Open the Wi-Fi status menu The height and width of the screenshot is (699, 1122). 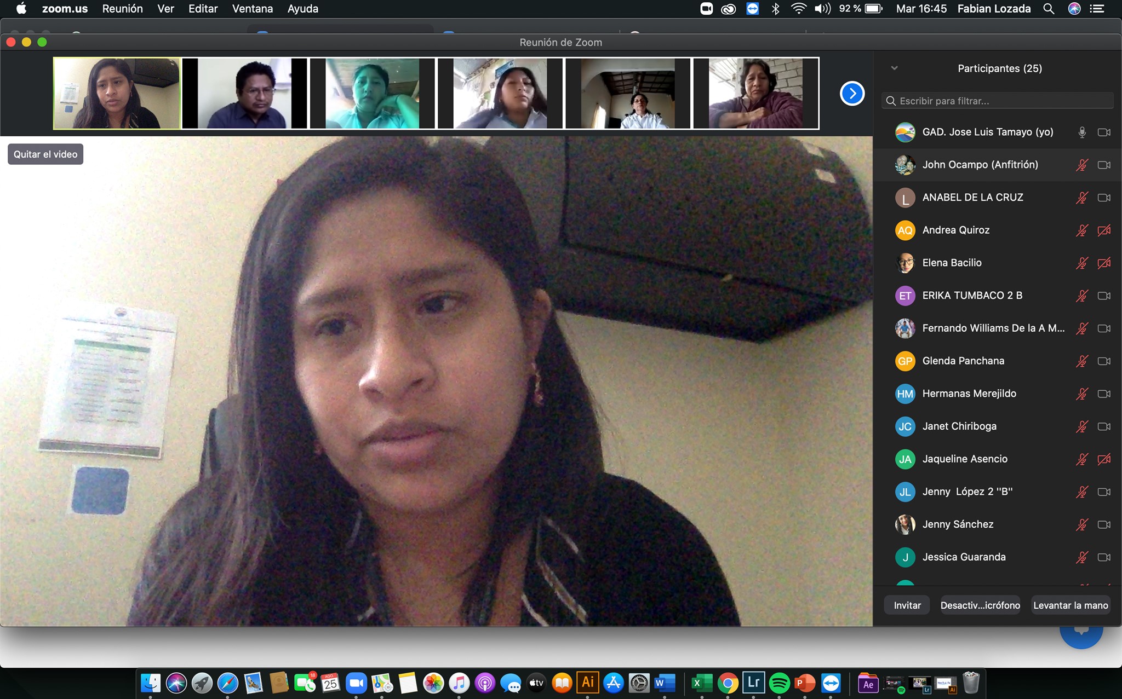(x=798, y=9)
